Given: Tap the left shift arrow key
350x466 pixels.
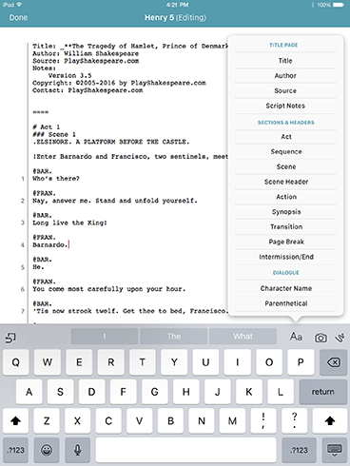Looking at the screenshot, I should pyautogui.click(x=15, y=421).
